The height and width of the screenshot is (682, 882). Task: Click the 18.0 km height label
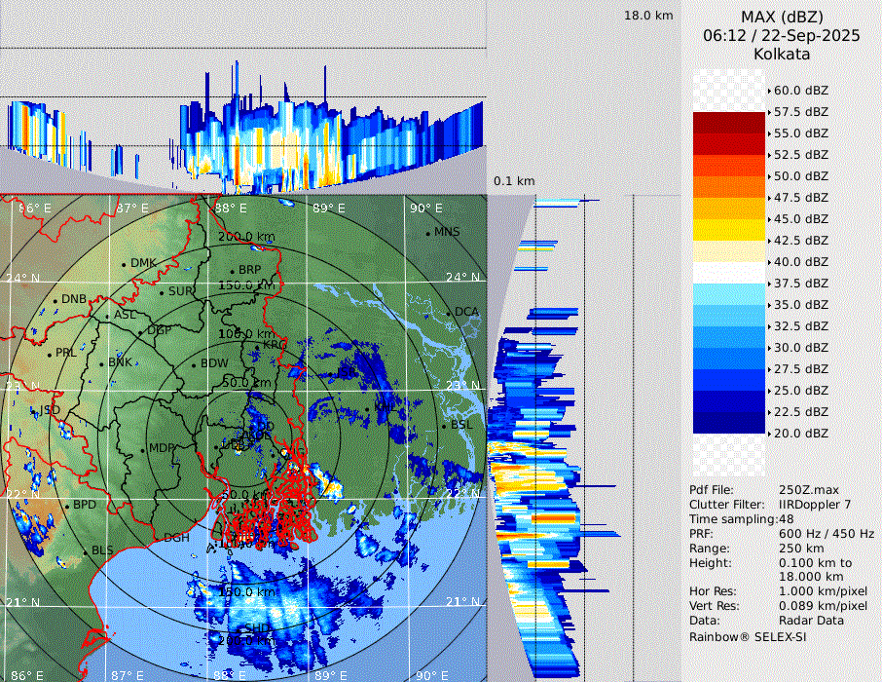648,16
